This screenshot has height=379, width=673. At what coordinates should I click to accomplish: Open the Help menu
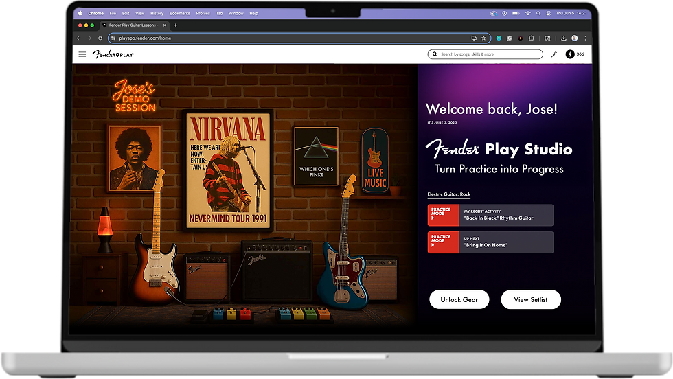click(254, 13)
